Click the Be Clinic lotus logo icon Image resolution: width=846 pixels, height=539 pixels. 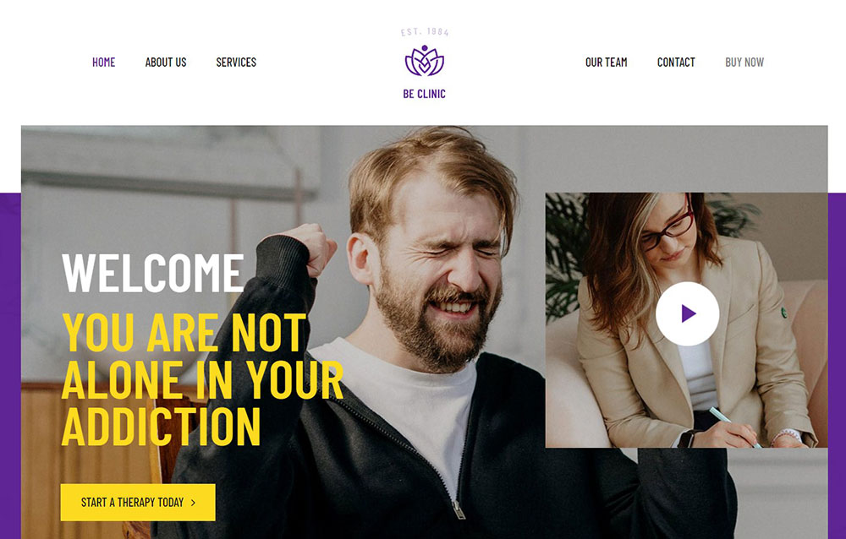pos(424,61)
